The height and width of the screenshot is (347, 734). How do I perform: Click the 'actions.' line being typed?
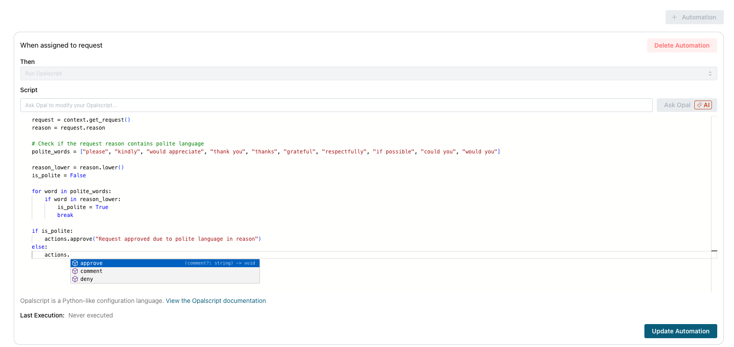point(57,255)
